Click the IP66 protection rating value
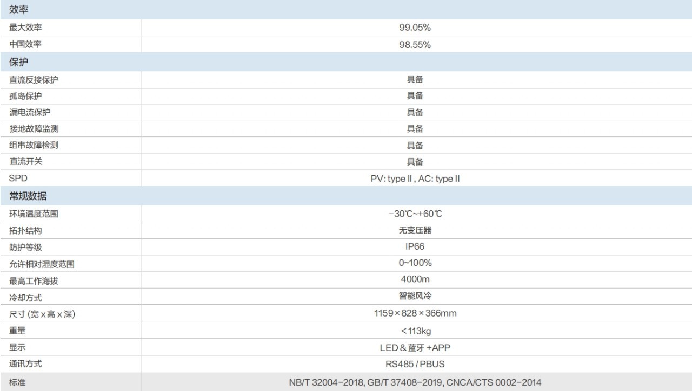The width and height of the screenshot is (692, 391). coord(415,246)
